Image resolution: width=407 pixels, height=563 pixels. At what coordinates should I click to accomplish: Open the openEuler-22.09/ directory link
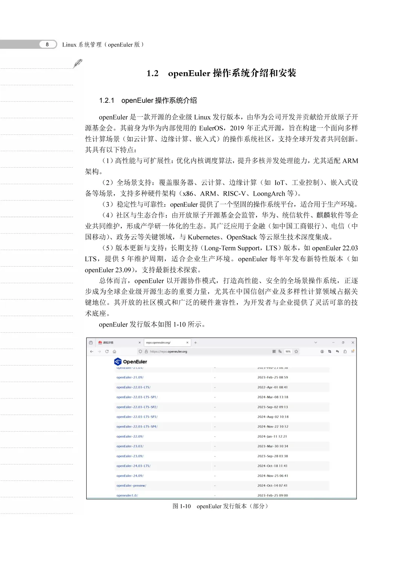coord(130,436)
